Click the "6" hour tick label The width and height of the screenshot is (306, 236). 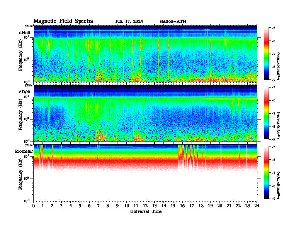point(89,206)
